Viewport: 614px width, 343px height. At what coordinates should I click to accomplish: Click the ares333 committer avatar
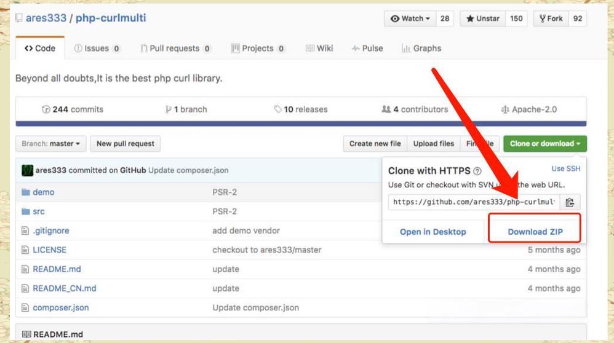[x=27, y=170]
